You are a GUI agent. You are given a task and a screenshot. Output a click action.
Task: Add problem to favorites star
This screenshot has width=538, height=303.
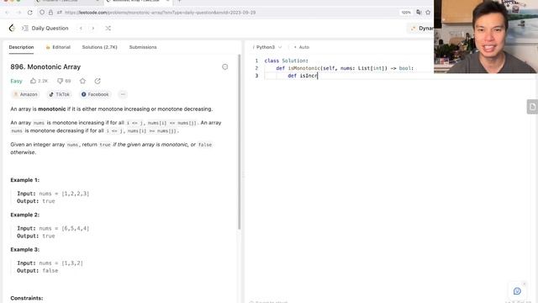click(x=82, y=81)
